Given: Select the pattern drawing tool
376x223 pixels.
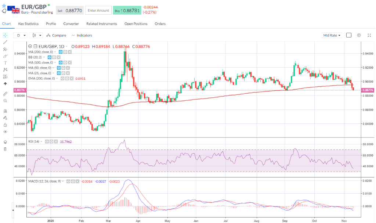Looking at the screenshot, I should click(5, 70).
